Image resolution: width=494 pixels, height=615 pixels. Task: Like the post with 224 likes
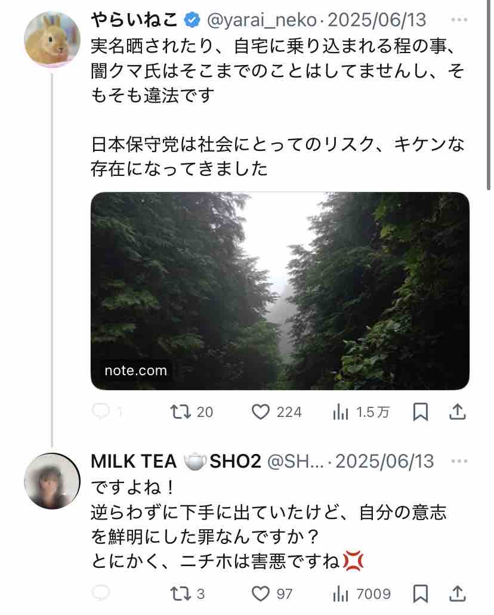pyautogui.click(x=260, y=412)
